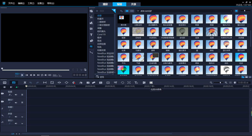Open the Multi-Camera Editor icon
Viewport: 252px width, 136px height.
click(x=88, y=83)
